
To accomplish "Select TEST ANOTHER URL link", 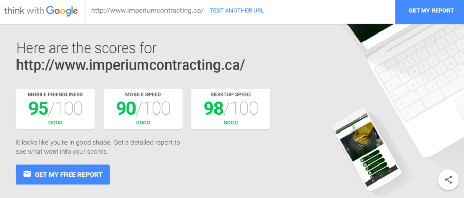I will 237,11.
